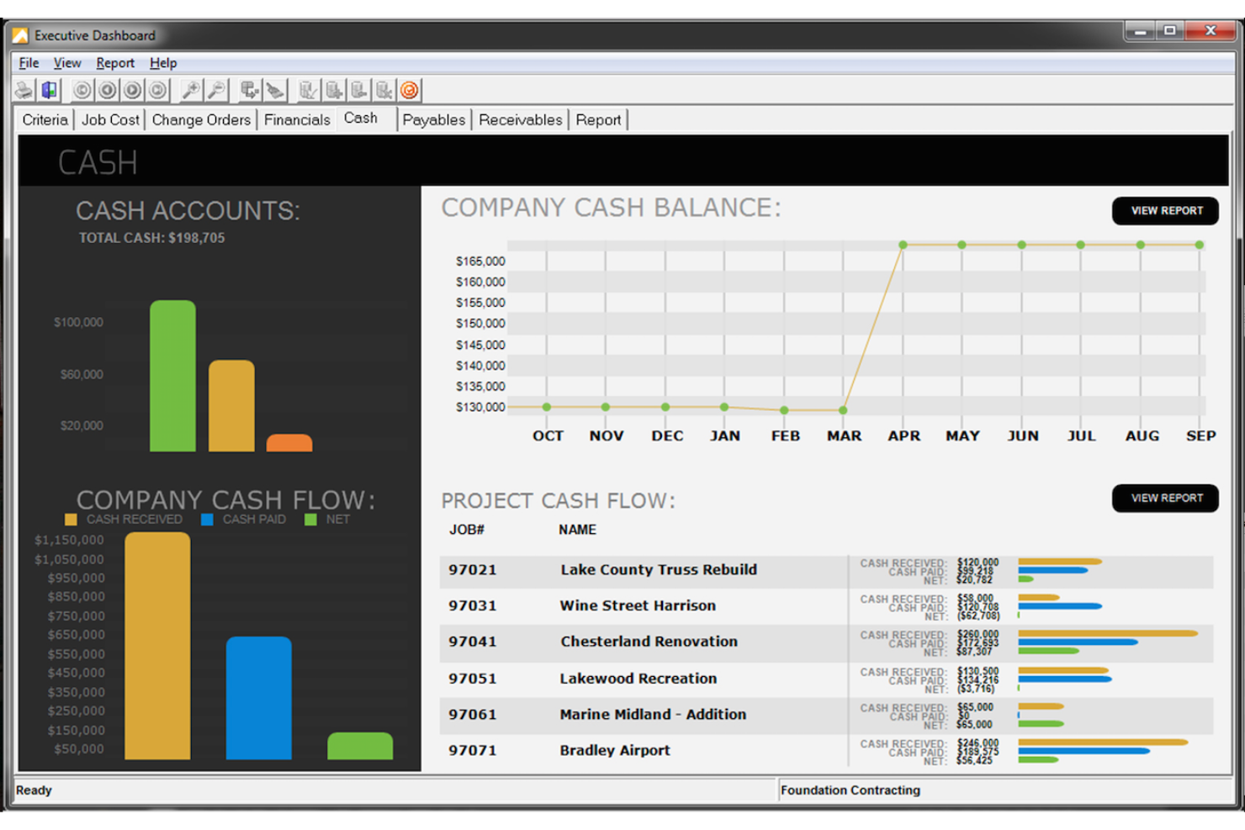Click the Zoom Out magnifier icon
Viewport: 1245px width, 830px height.
pyautogui.click(x=217, y=90)
